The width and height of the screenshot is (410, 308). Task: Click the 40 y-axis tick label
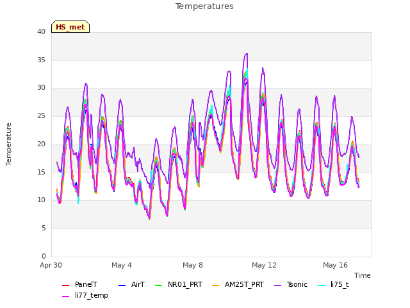coord(41,32)
